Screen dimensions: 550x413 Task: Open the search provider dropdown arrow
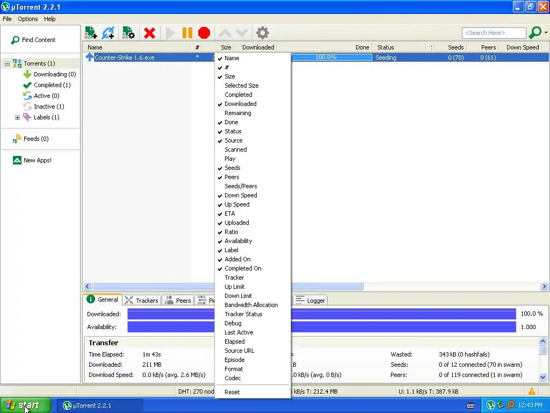(546, 33)
